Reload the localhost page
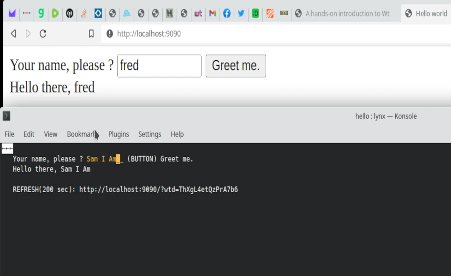 click(x=43, y=34)
